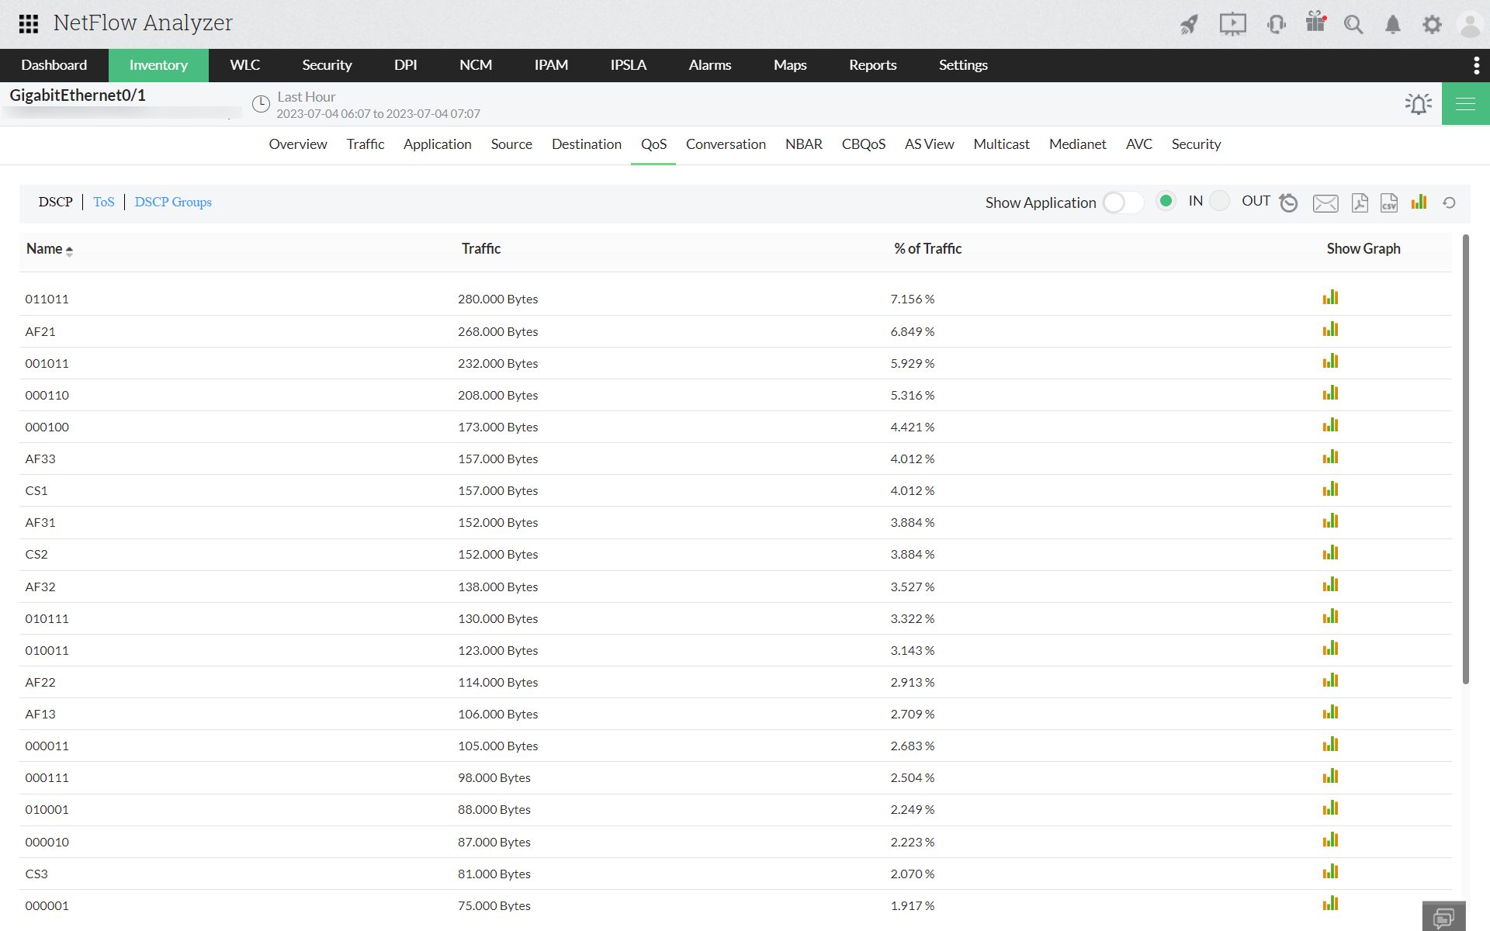
Task: Export report as PDF icon
Action: [x=1359, y=203]
